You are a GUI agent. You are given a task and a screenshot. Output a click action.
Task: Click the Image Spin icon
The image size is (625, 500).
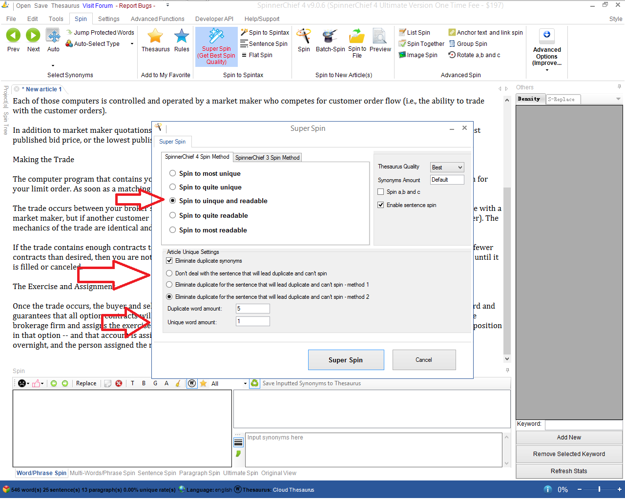pyautogui.click(x=402, y=55)
